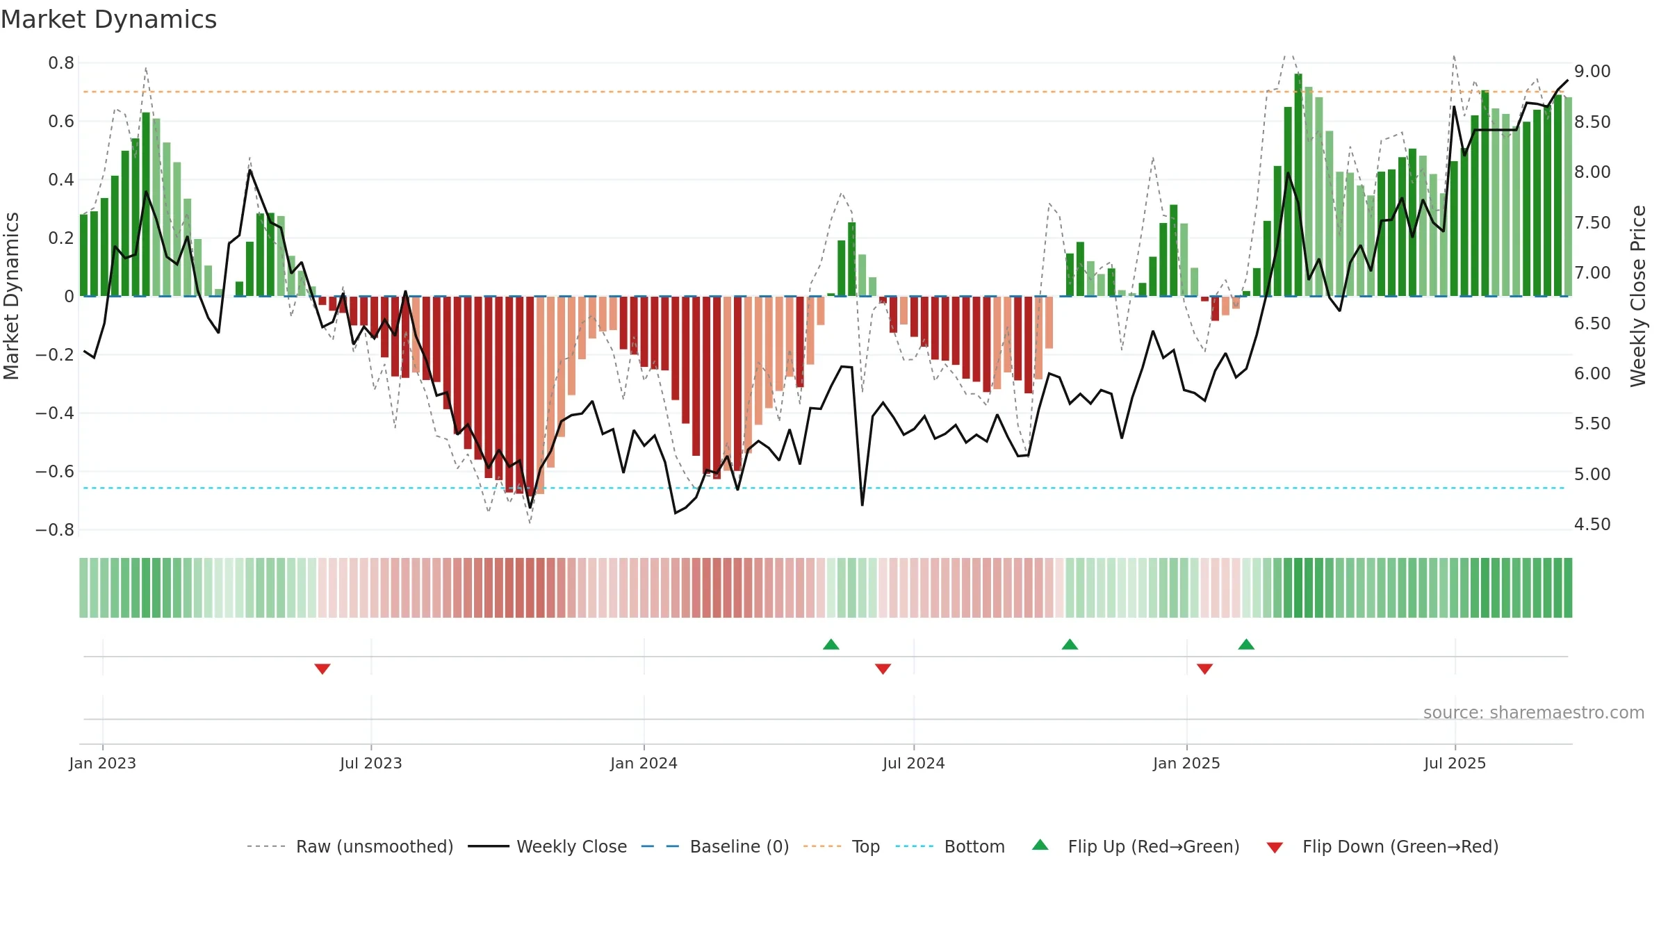1668x938 pixels.
Task: Click the source: sharemaestro.com text
Action: pos(1534,712)
